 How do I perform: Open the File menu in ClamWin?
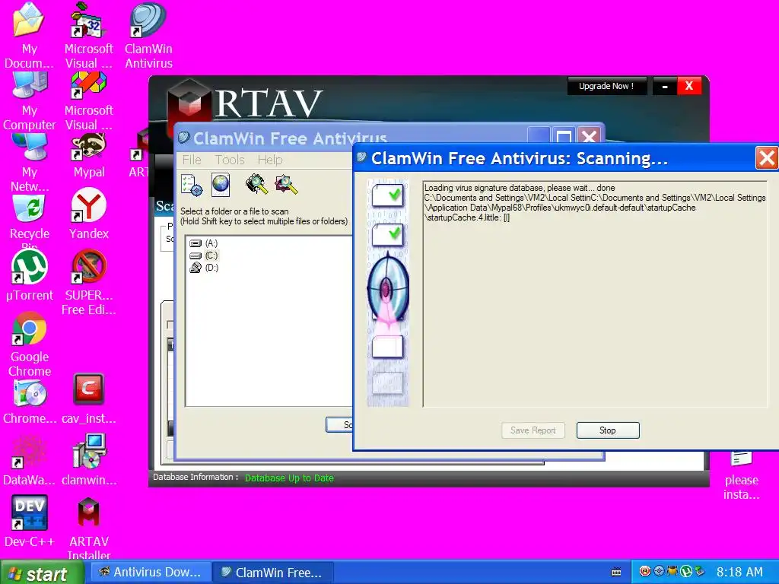click(192, 160)
